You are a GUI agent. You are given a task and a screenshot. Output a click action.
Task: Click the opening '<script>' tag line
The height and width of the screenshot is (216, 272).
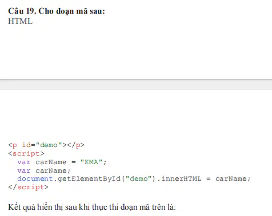point(26,153)
